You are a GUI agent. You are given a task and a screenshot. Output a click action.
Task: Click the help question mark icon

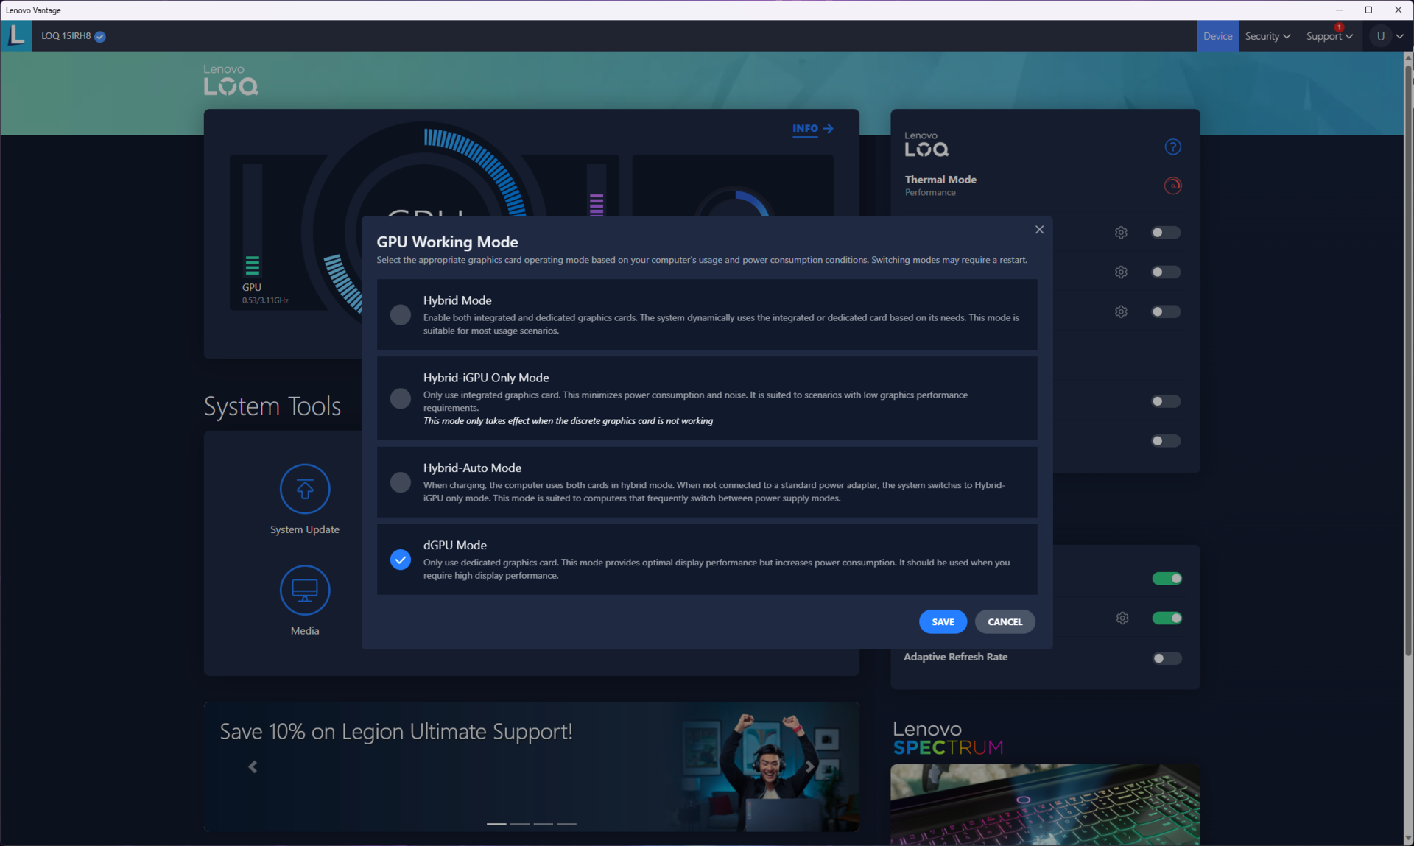(x=1172, y=147)
